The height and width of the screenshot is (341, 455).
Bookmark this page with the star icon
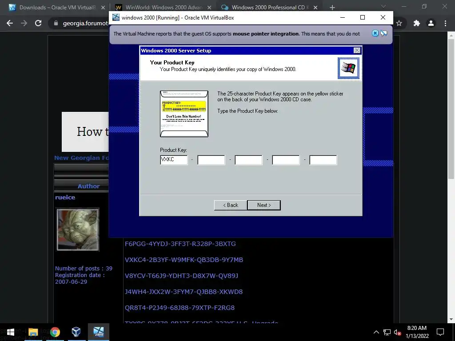(x=399, y=23)
